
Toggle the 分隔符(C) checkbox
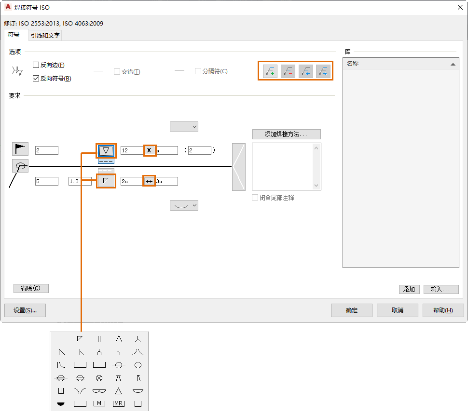198,71
